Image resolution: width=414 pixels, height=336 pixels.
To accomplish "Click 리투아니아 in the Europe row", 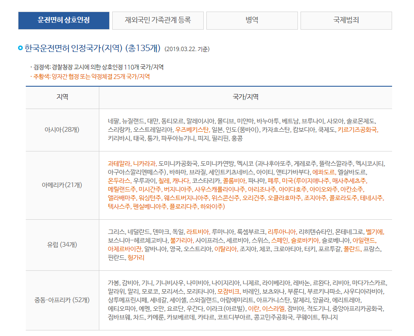I will click(x=282, y=232).
